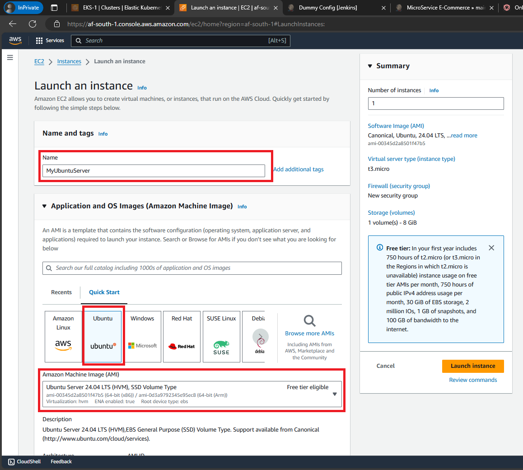Open the Quick Start AMI tab
523x470 pixels.
coord(104,292)
